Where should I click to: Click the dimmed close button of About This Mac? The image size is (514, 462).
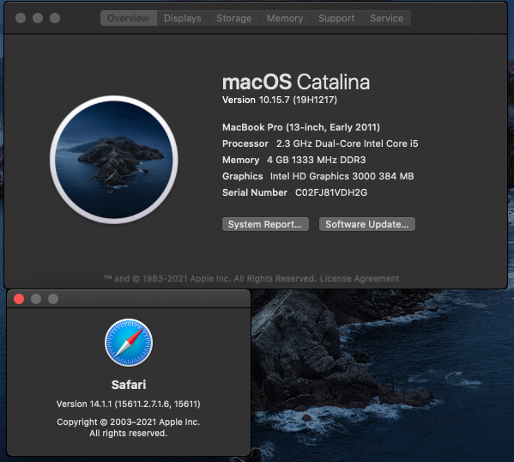click(21, 18)
